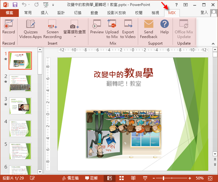Start slideshow from beginning icon
The width and height of the screenshot is (218, 182).
coord(46,5)
